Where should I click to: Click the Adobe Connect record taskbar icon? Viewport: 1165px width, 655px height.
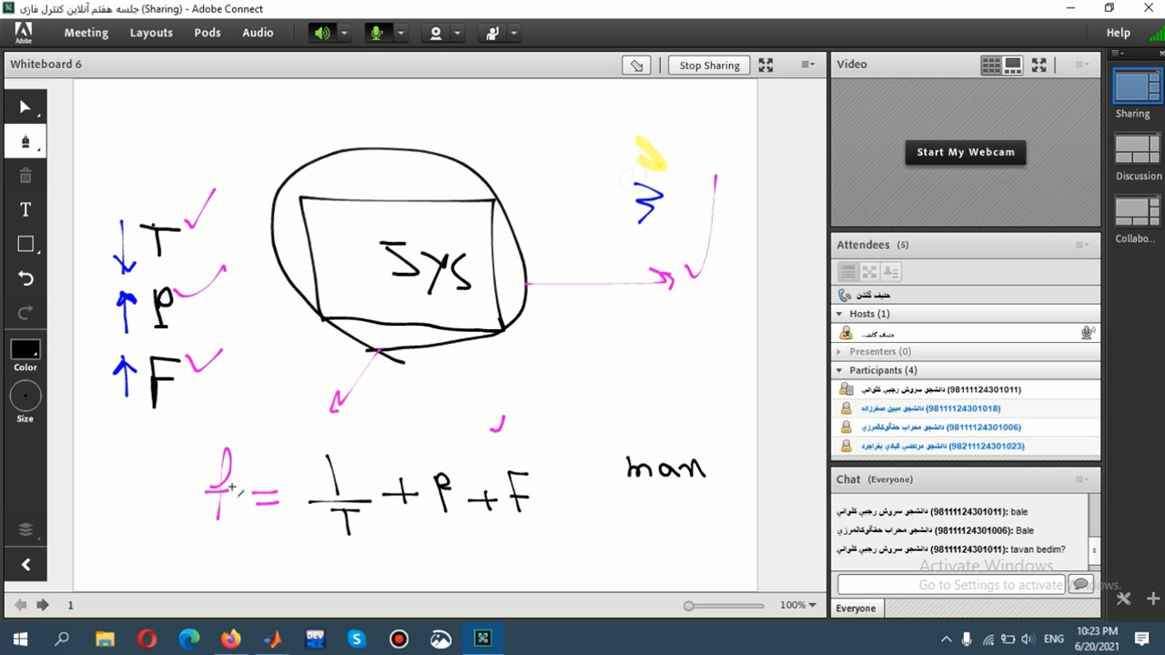click(399, 640)
